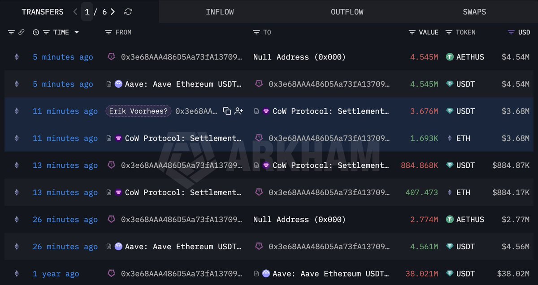538x285 pixels.
Task: Click the contract document icon in the 1 year ago row
Action: [256, 273]
